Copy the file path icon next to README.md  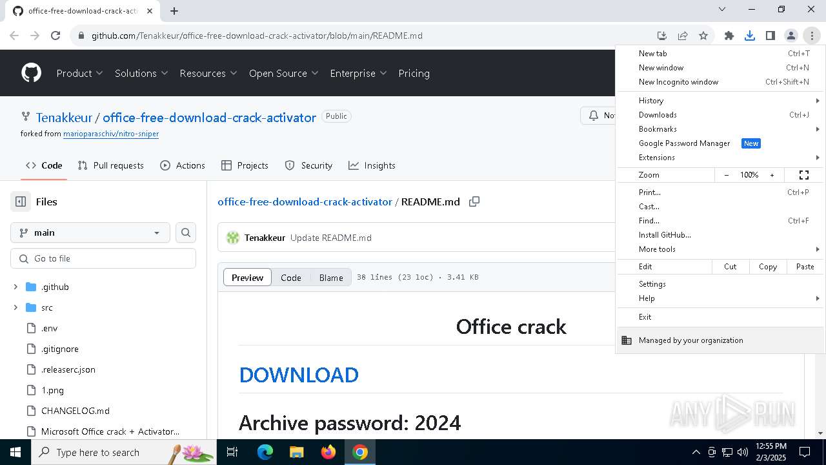coord(474,201)
